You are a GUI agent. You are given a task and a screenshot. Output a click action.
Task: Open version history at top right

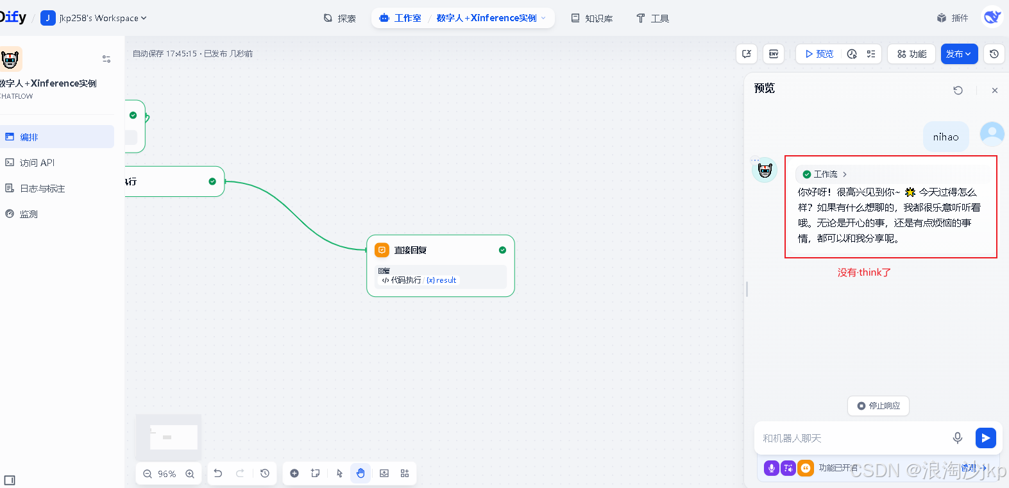coord(994,54)
